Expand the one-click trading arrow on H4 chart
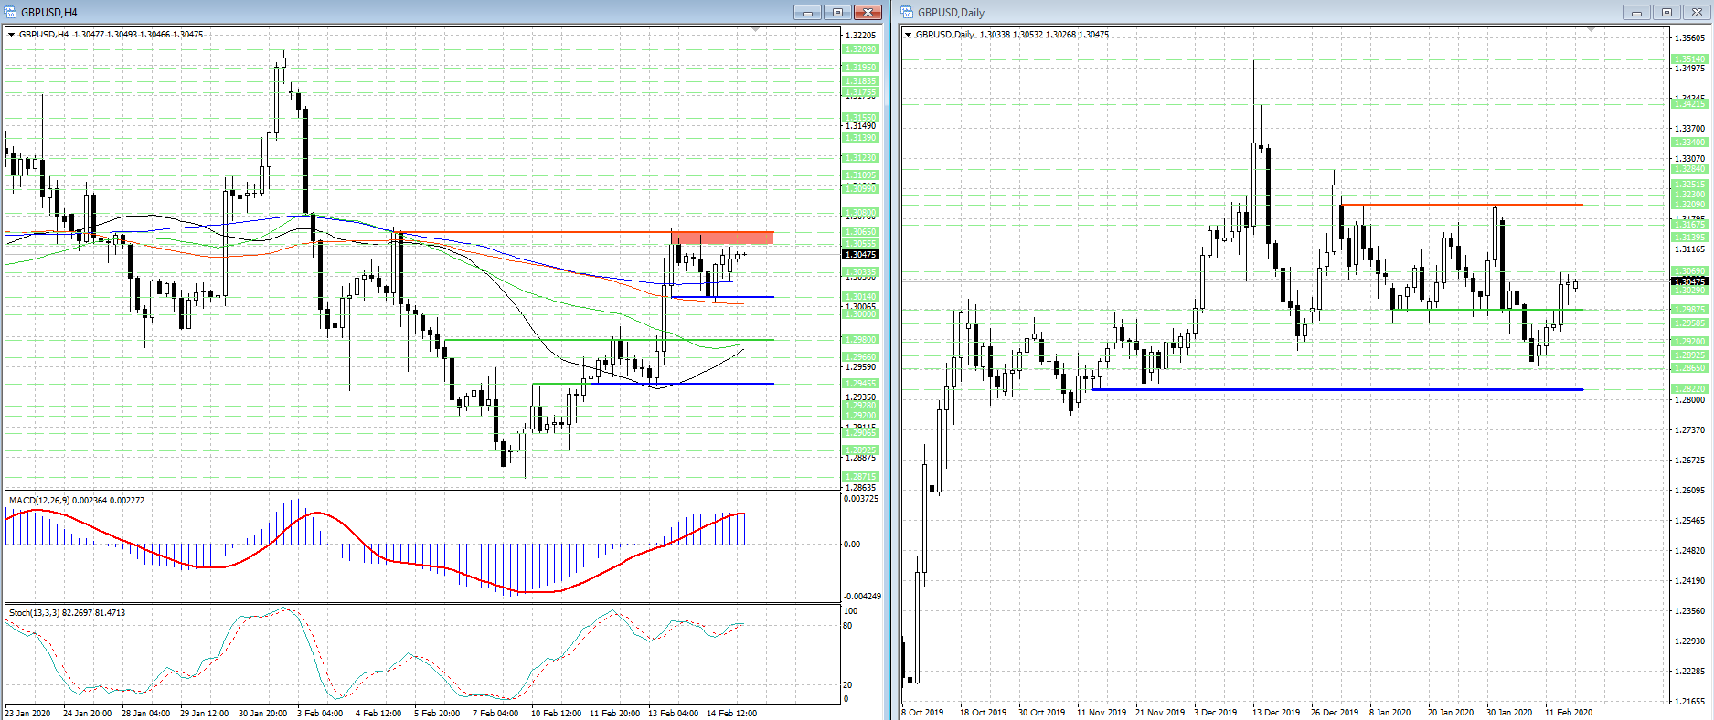 [x=11, y=35]
